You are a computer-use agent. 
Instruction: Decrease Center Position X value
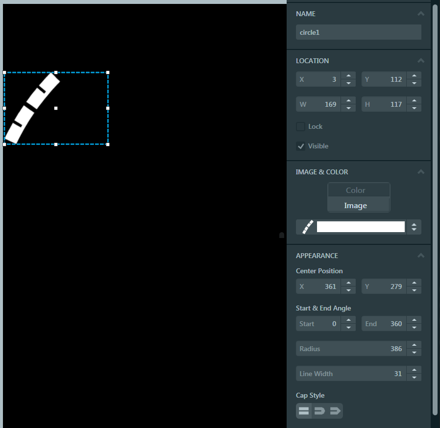348,290
